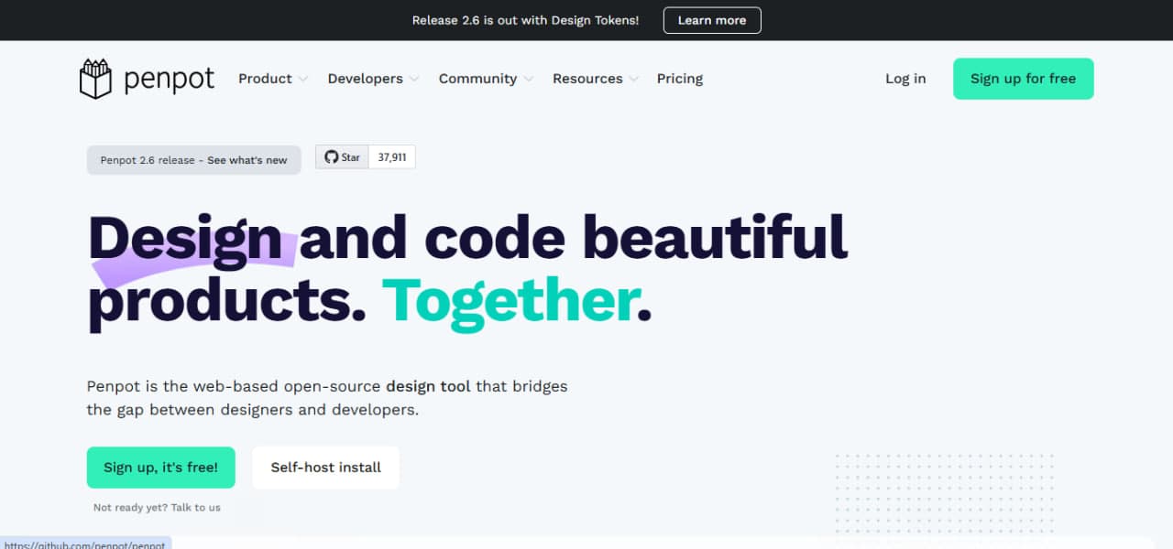The width and height of the screenshot is (1173, 549).
Task: Click the 37,911 star count
Action: tap(392, 157)
